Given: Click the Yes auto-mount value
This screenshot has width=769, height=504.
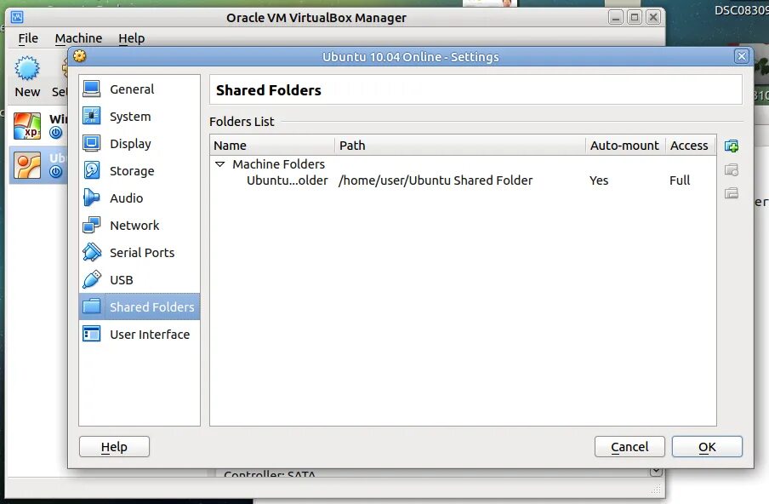Looking at the screenshot, I should [599, 180].
